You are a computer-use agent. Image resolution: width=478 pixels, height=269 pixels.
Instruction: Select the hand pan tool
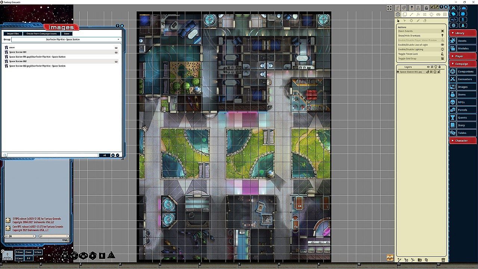click(398, 21)
